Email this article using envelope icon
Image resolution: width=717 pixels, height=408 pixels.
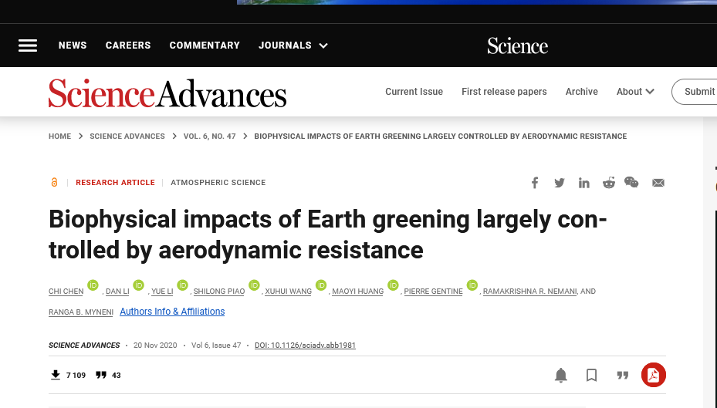[658, 183]
